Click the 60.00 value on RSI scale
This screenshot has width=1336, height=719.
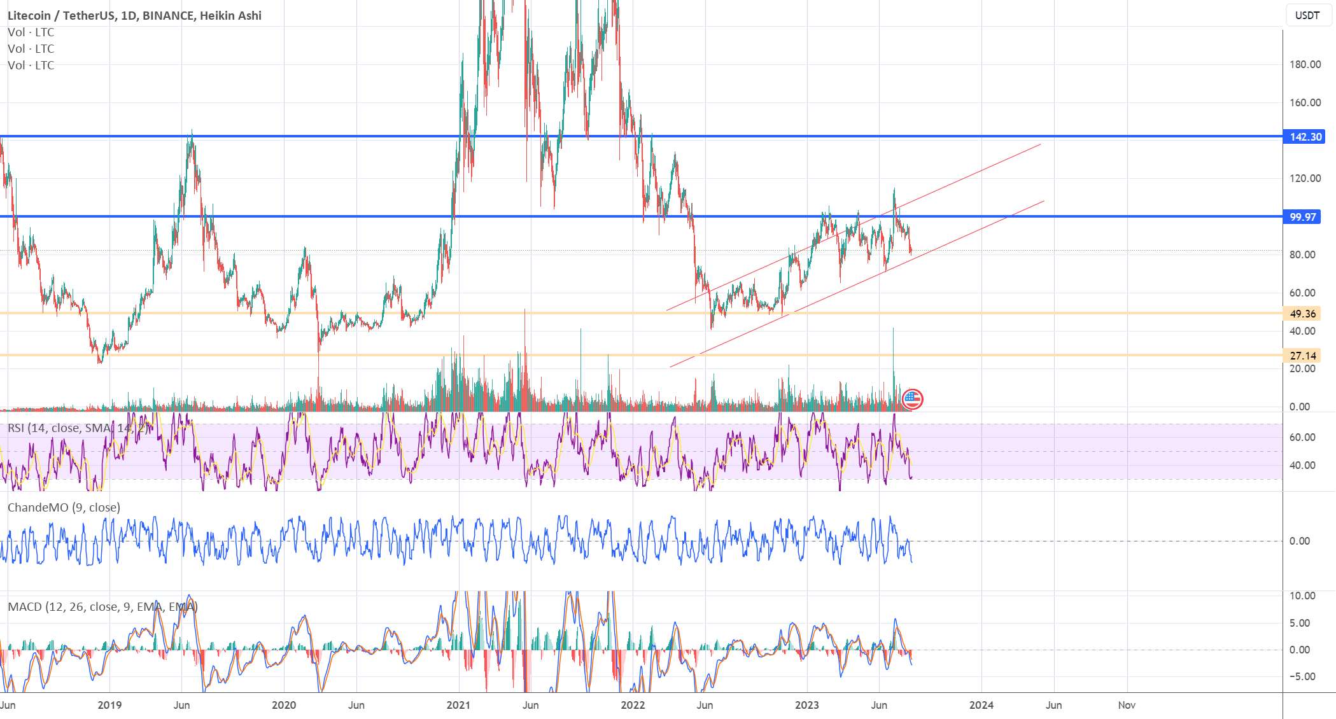coord(1302,437)
